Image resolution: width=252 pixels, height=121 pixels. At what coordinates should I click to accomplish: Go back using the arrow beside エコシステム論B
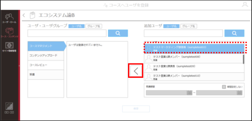24,15
